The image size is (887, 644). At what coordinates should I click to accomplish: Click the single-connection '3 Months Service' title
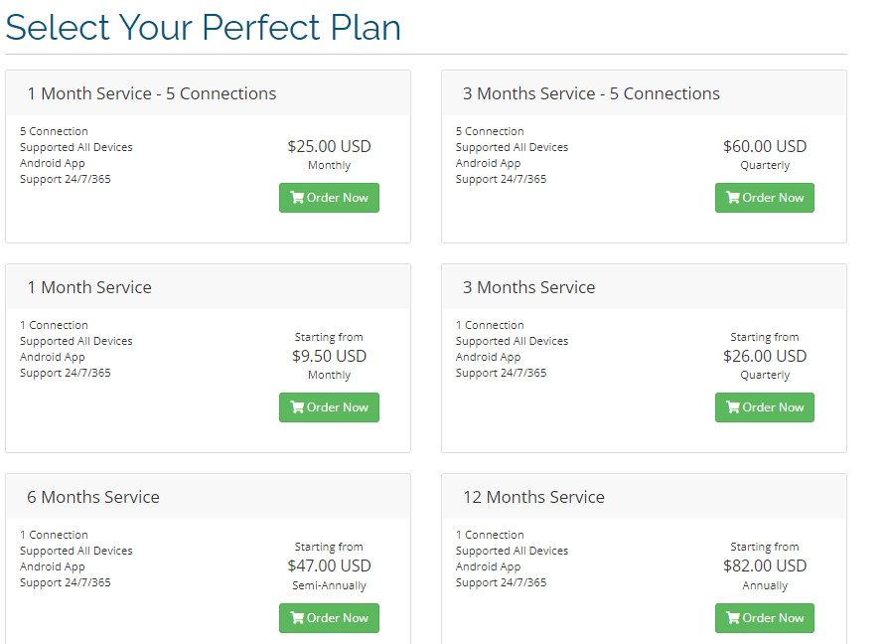coord(528,287)
